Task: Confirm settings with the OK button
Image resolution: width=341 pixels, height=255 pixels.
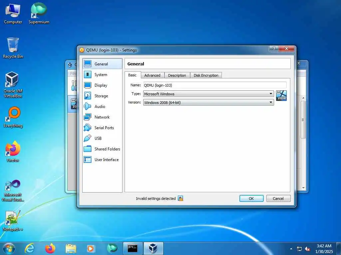Action: pyautogui.click(x=251, y=199)
